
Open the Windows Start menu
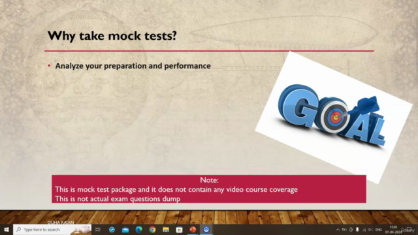point(7,229)
